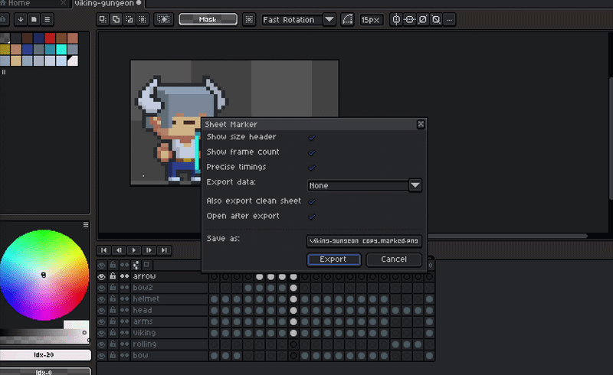Go to the previous frame
The image size is (613, 375).
pyautogui.click(x=120, y=250)
